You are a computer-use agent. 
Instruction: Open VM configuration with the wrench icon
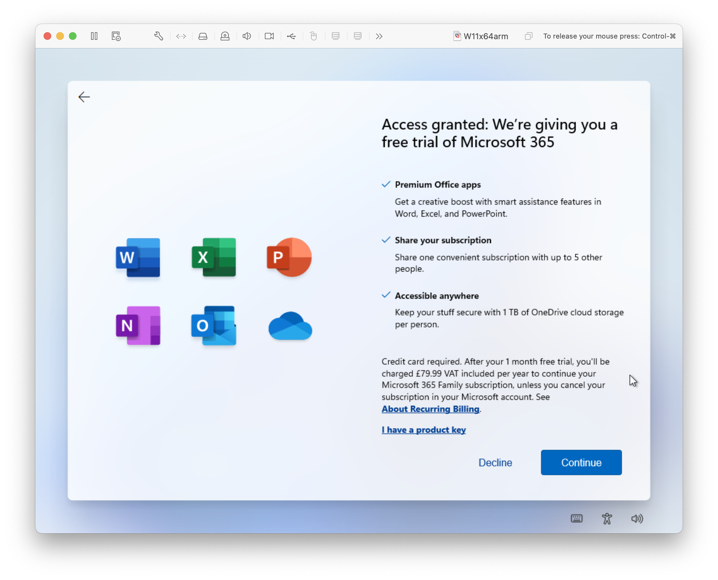(x=159, y=36)
